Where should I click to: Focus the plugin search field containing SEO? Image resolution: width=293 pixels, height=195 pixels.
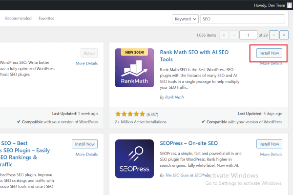point(243,19)
